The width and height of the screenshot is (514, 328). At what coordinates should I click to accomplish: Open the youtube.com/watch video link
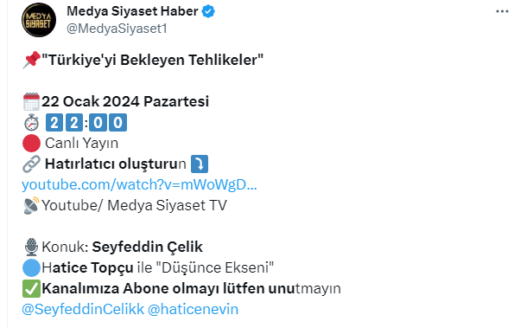click(139, 184)
